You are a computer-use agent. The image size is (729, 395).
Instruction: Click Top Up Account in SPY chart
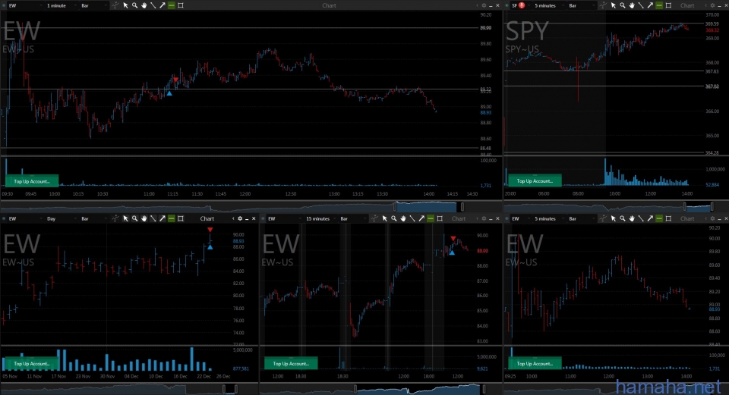pos(535,181)
